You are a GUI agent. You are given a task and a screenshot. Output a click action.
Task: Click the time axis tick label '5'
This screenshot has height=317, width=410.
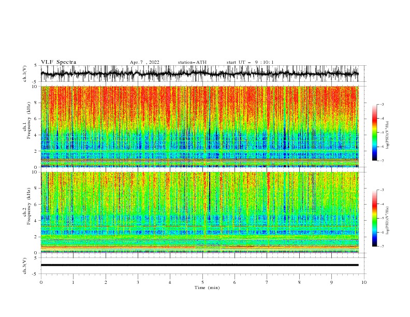click(202, 282)
